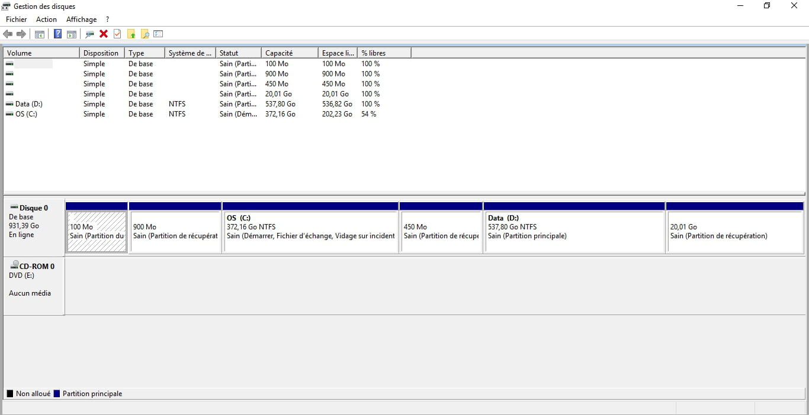The width and height of the screenshot is (809, 415).
Task: Open the Action menu
Action: point(46,20)
